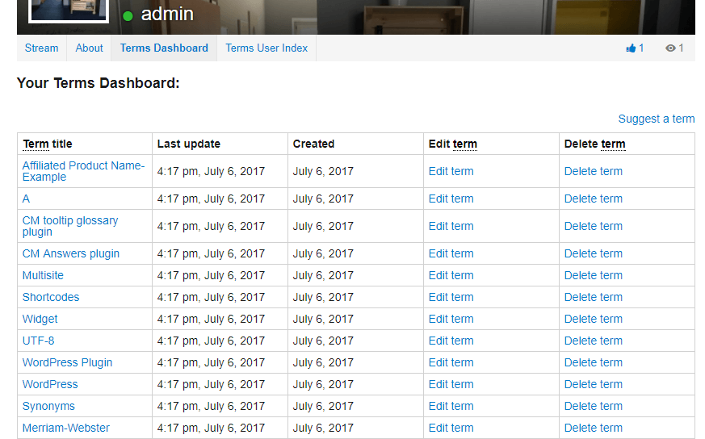Click the admin username heading
The image size is (705, 439).
coord(167,15)
